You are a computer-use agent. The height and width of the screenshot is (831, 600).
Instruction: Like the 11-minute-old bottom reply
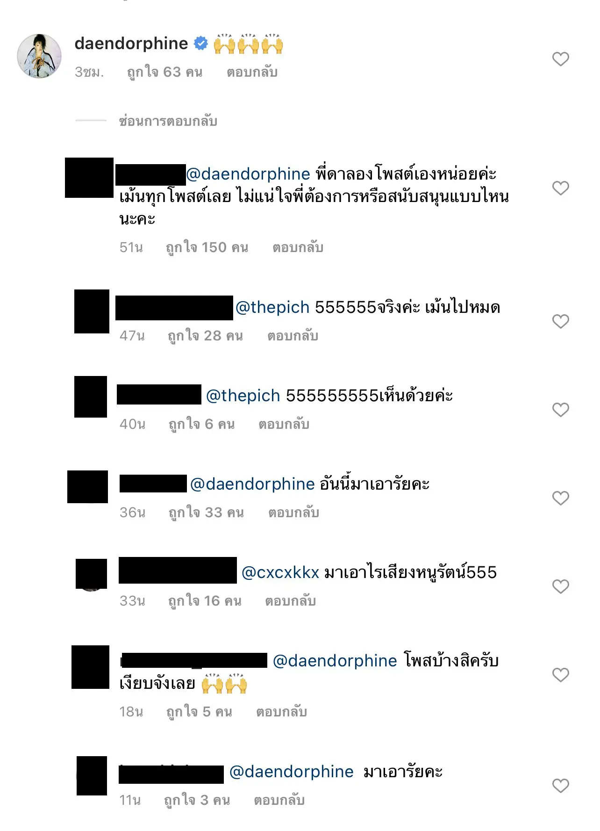coord(560,786)
